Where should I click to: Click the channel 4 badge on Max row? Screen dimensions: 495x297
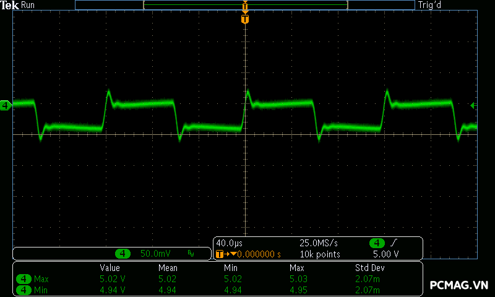pos(24,279)
